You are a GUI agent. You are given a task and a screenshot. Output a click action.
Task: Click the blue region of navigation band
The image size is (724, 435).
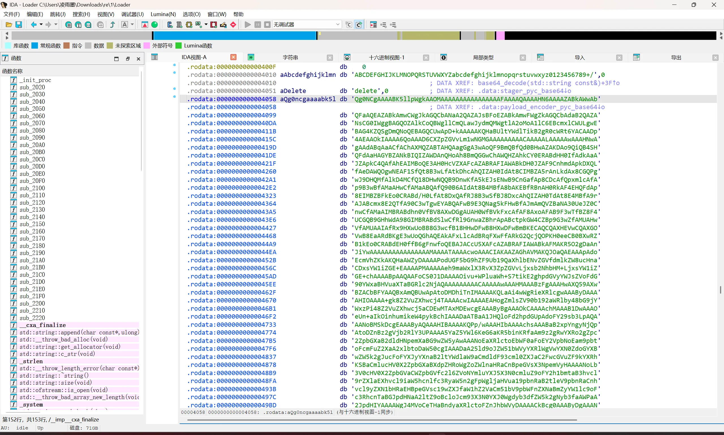tap(235, 35)
